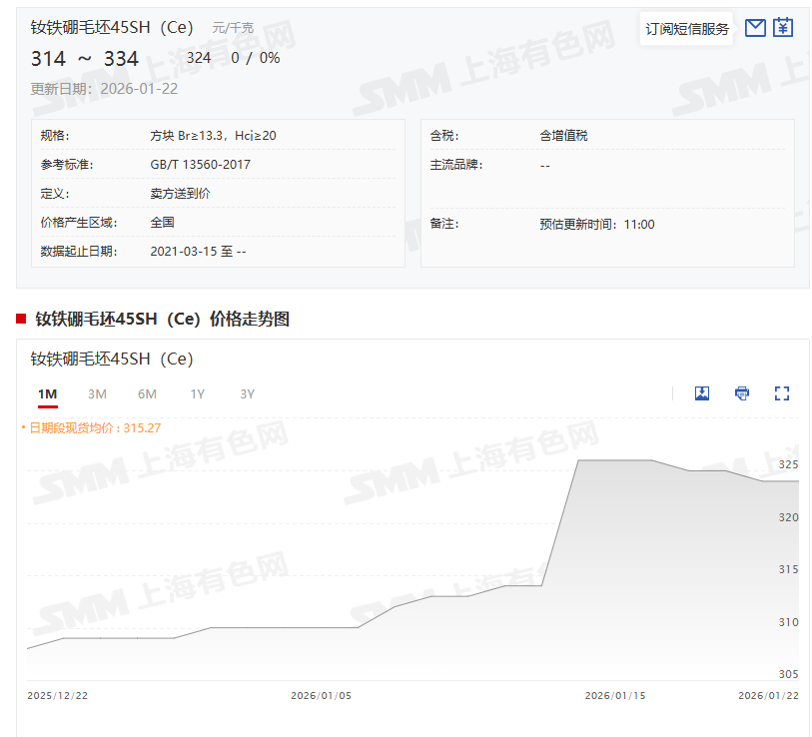The height and width of the screenshot is (737, 812).
Task: Select the 1M time range tab
Action: pyautogui.click(x=48, y=394)
